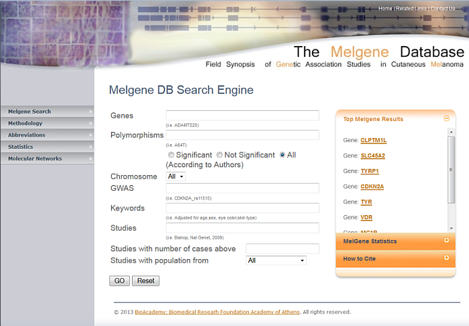Focus the Keywords input field
The image size is (469, 326).
[242, 208]
